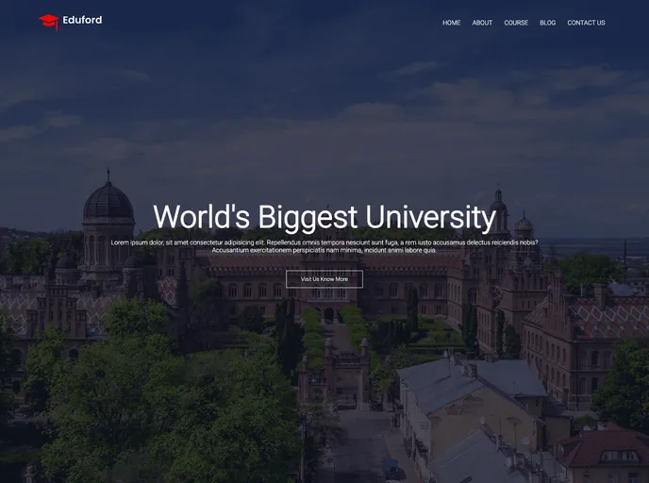Click the Eduford brand name text

click(x=82, y=20)
